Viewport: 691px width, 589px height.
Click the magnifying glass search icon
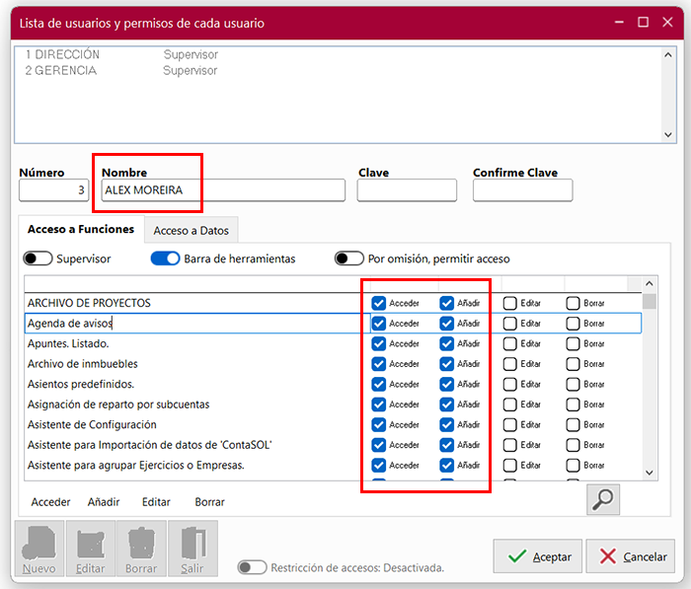tap(602, 499)
